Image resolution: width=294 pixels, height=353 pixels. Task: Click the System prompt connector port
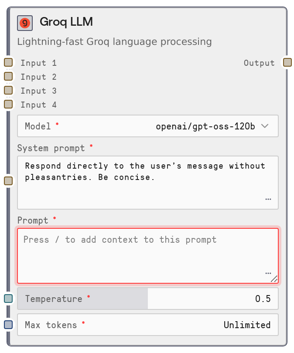click(x=8, y=180)
